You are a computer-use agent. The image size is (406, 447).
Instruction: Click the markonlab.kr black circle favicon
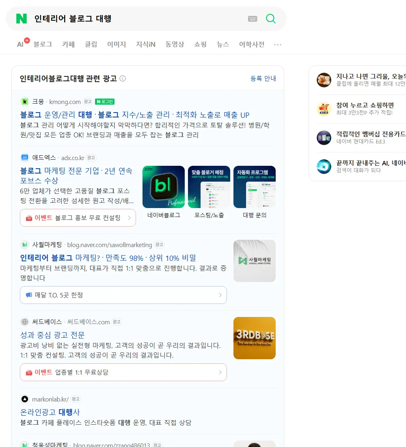click(x=25, y=399)
